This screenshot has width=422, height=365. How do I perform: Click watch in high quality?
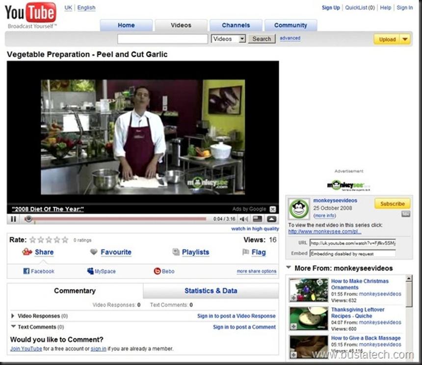point(255,229)
